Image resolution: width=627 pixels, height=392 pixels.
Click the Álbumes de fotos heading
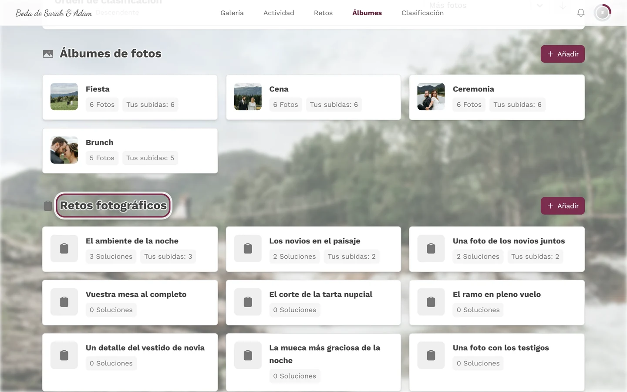[111, 54]
